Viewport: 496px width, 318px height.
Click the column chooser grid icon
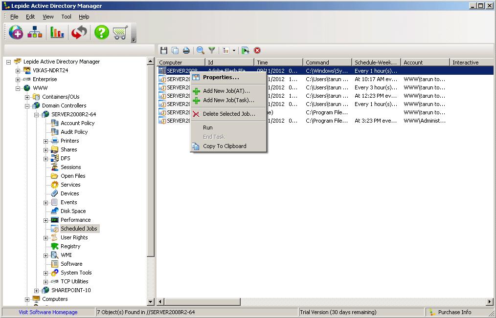226,50
